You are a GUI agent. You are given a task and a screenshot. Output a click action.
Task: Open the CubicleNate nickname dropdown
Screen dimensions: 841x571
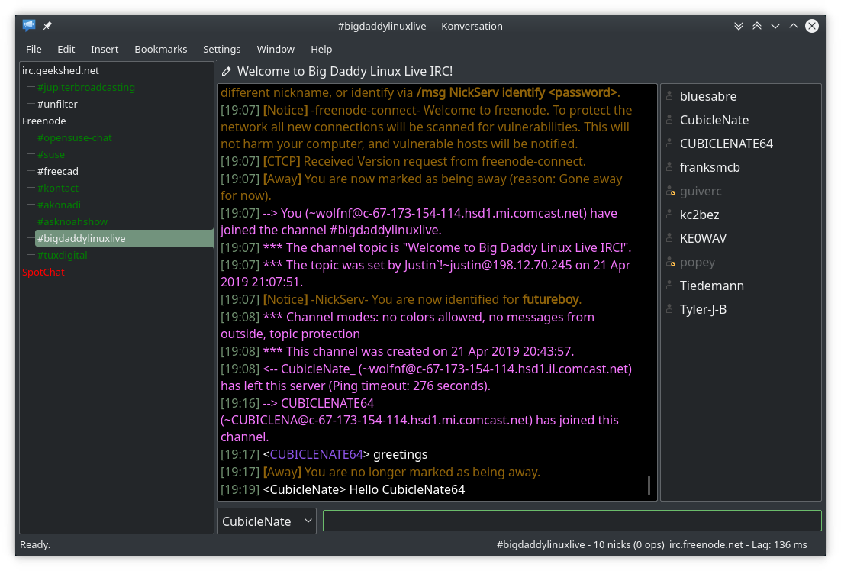308,521
